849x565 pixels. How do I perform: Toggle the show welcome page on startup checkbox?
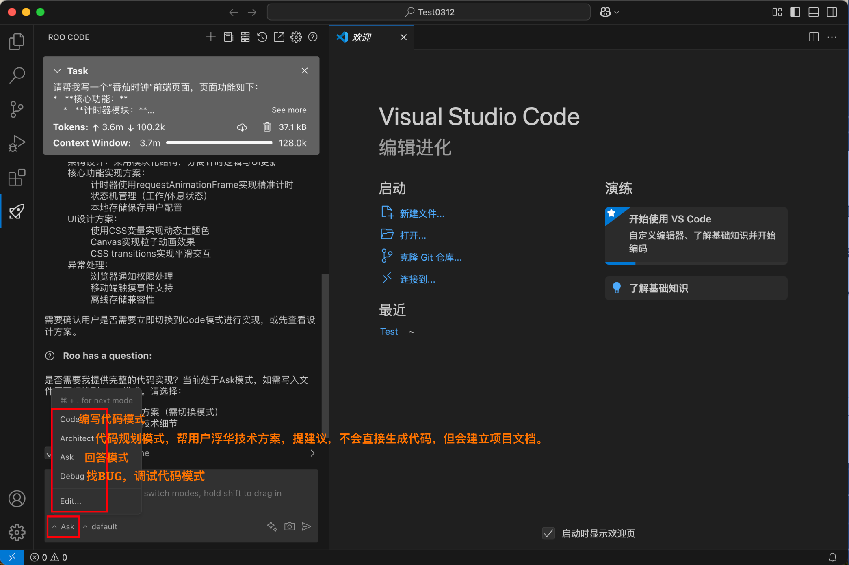pos(548,533)
